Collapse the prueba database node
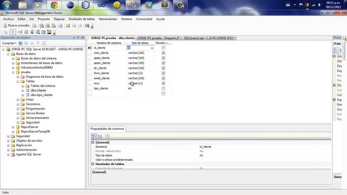This screenshot has height=195, width=347. pos(13,72)
